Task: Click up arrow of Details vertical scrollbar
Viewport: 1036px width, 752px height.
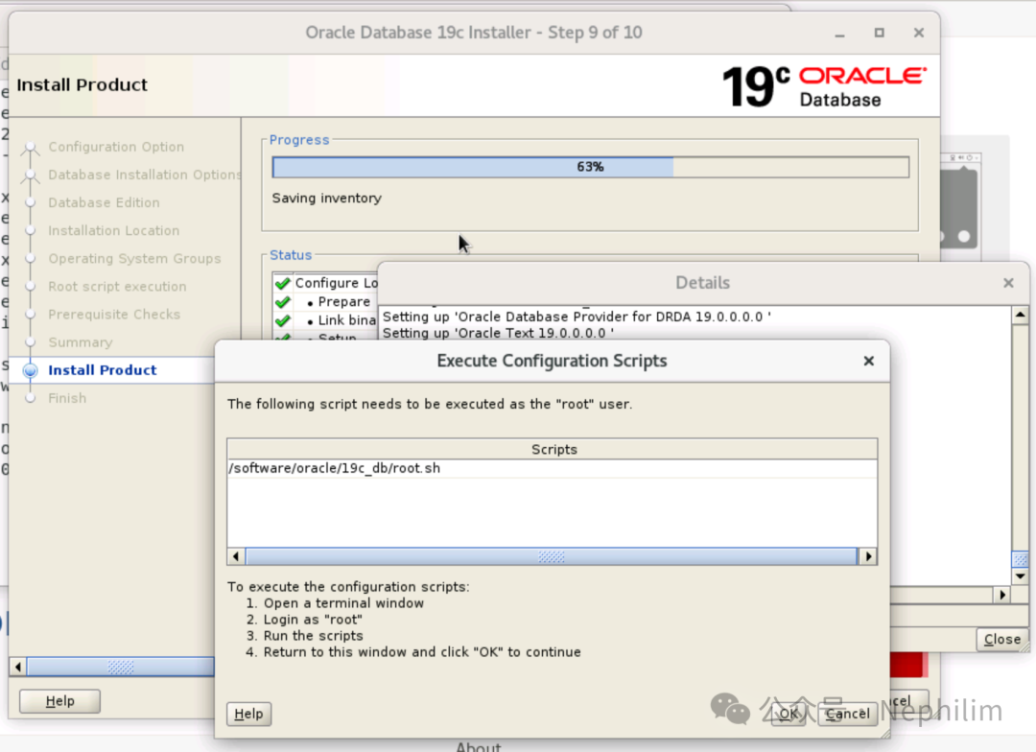Action: pyautogui.click(x=1020, y=315)
